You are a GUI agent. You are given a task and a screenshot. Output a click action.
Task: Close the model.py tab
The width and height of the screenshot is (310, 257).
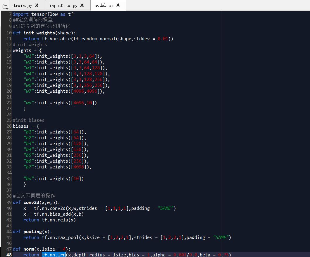click(x=118, y=5)
